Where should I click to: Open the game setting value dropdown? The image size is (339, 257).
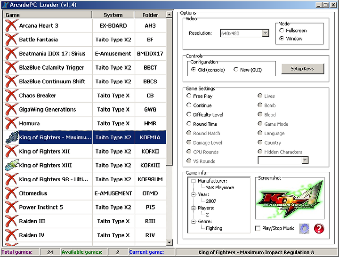[x=305, y=160]
